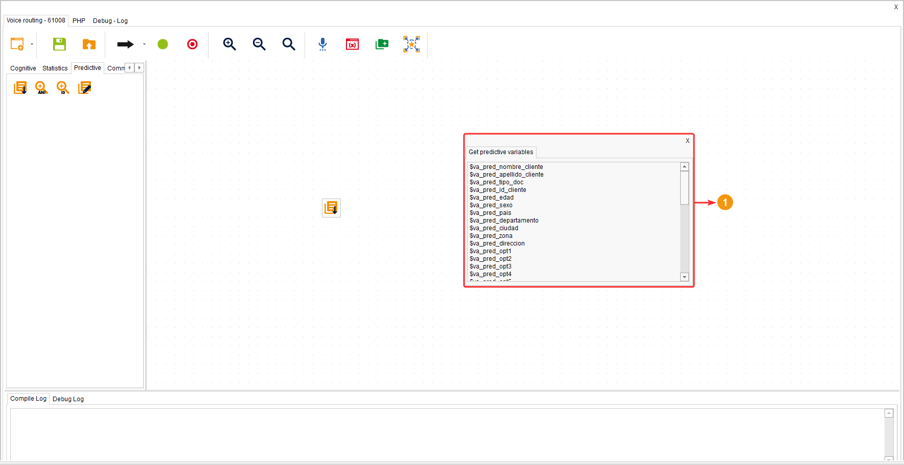Click the blue microphone icon
Screen dimensions: 904x465
[x=322, y=44]
